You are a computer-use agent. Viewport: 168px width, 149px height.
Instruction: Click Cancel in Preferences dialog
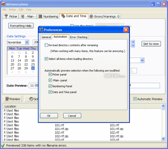(72, 116)
